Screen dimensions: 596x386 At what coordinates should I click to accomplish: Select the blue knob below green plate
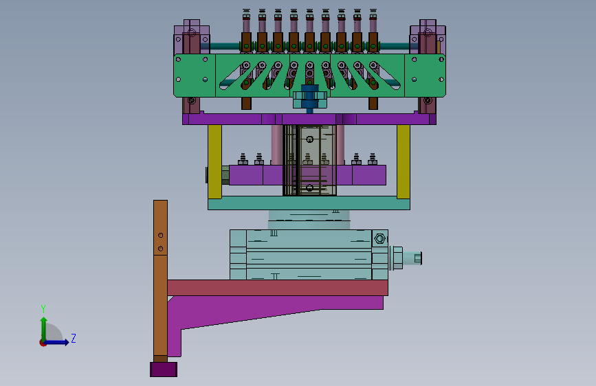310,100
